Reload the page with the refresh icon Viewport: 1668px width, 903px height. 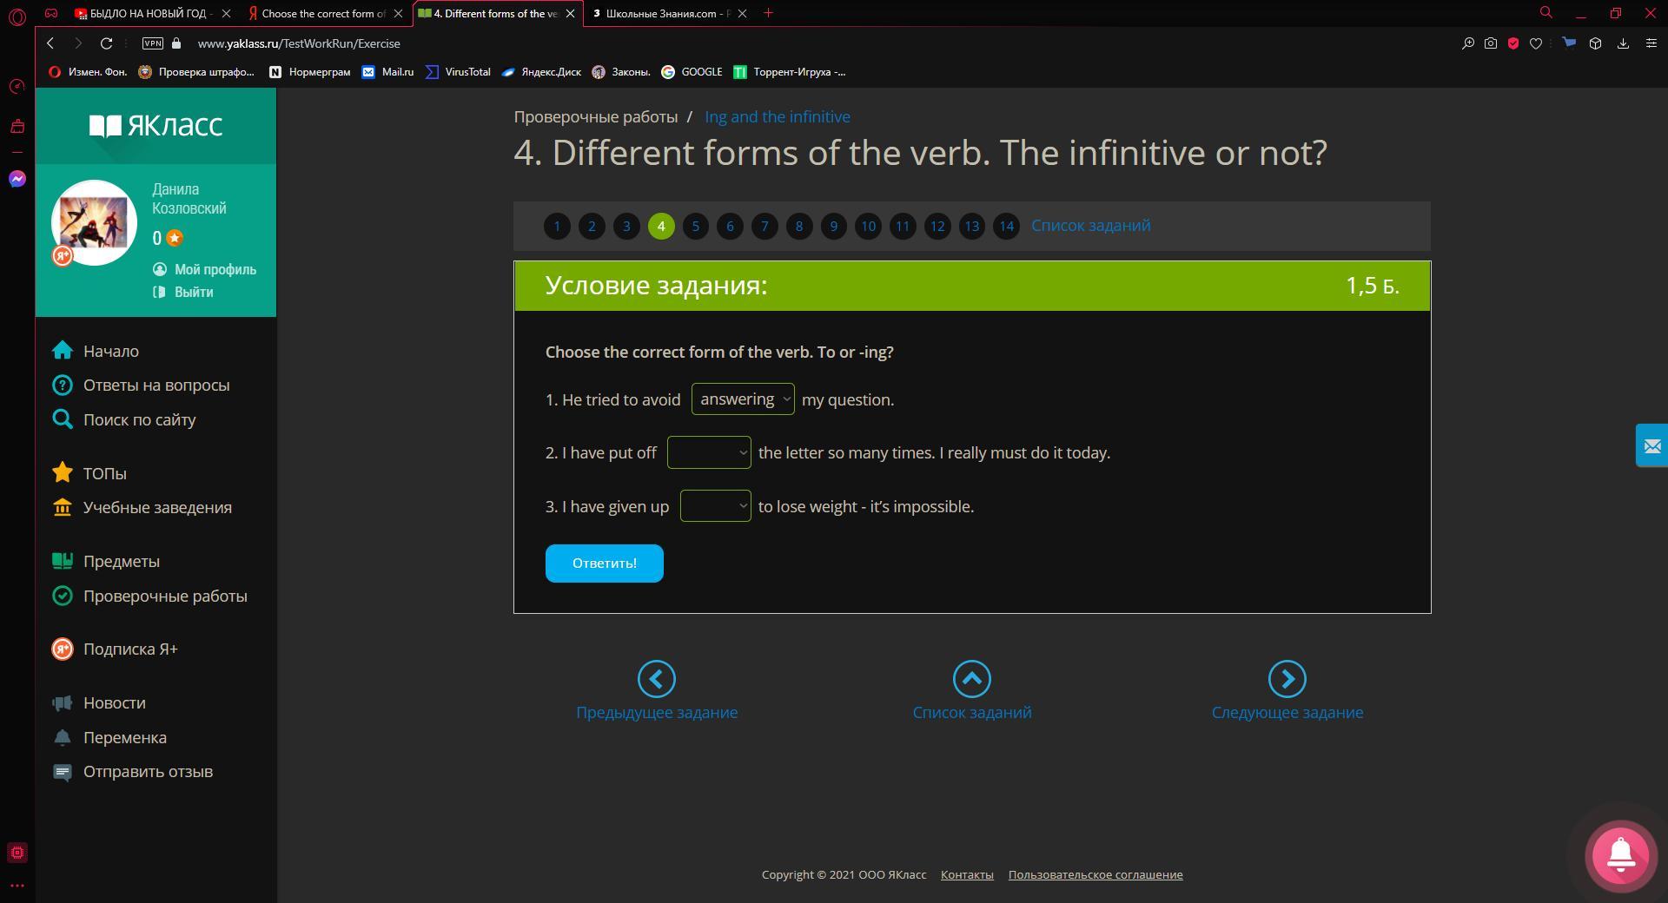pyautogui.click(x=106, y=43)
